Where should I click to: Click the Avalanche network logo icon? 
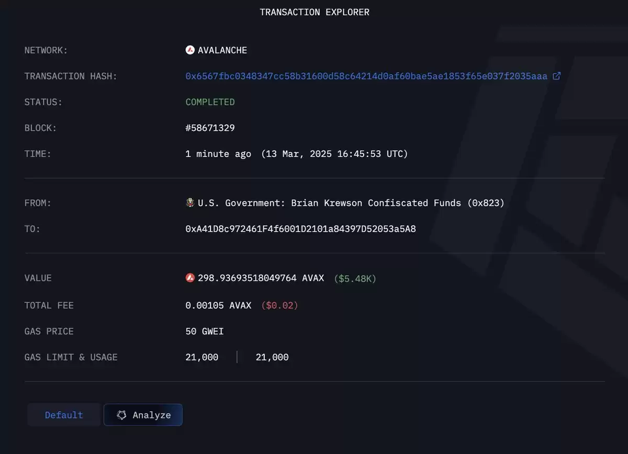pos(190,50)
